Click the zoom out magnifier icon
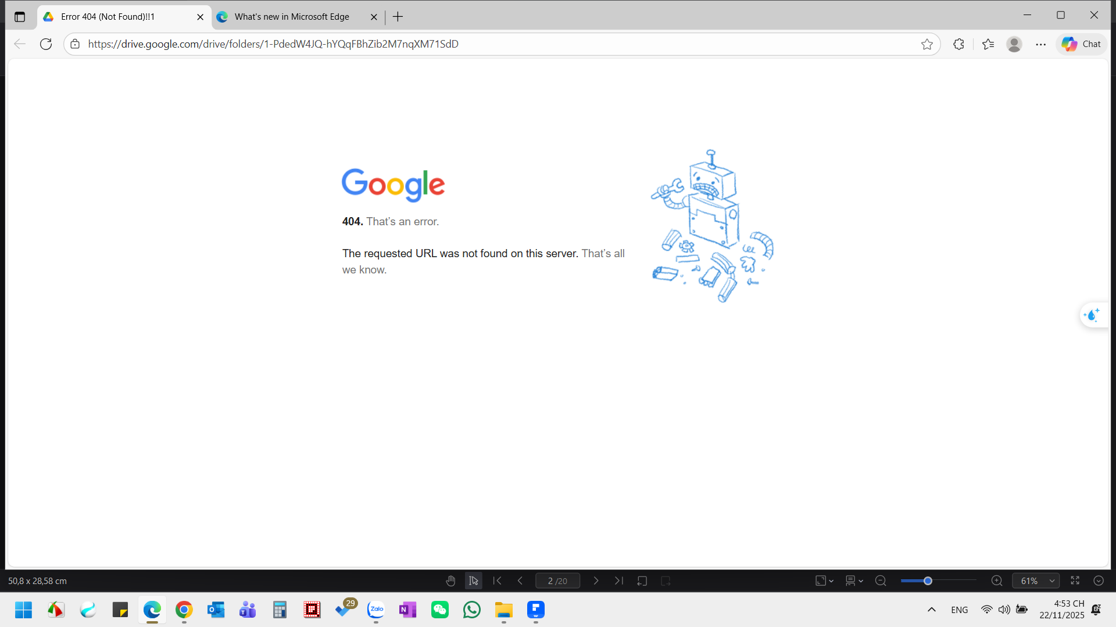The height and width of the screenshot is (627, 1116). (881, 581)
